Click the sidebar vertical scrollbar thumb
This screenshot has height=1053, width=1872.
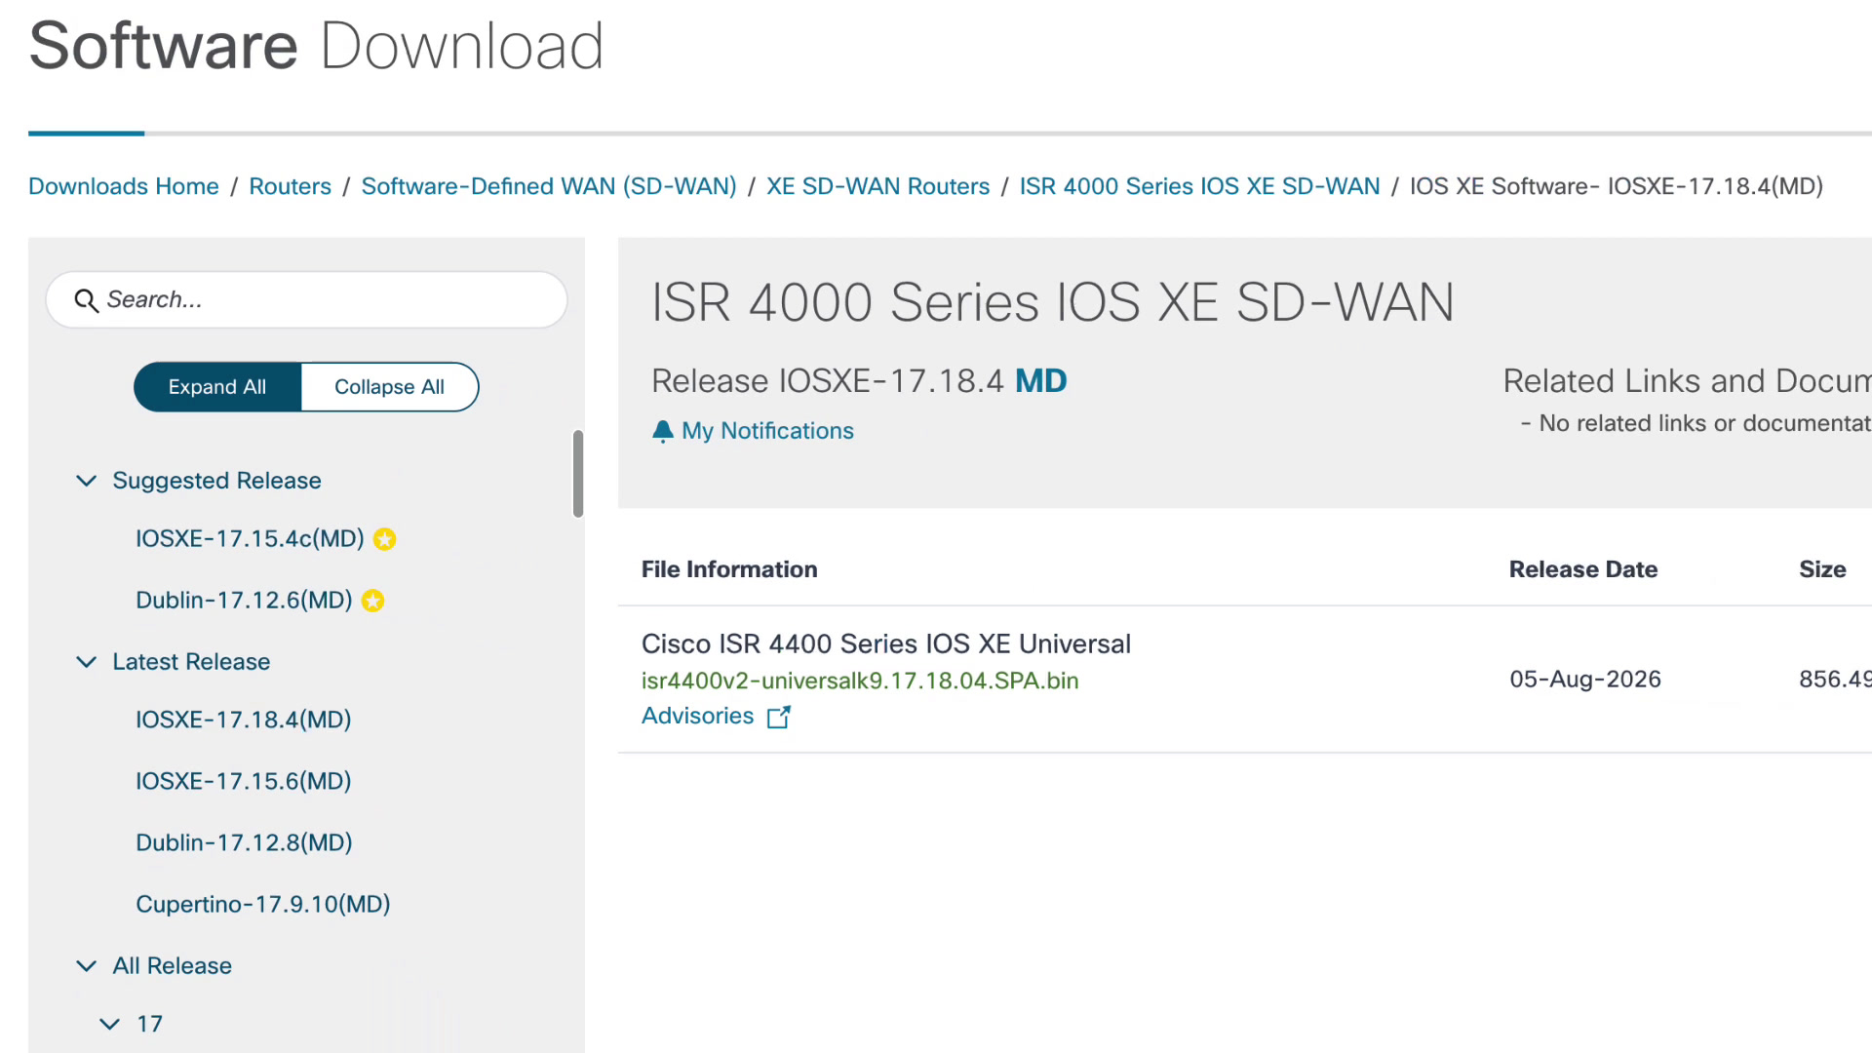pyautogui.click(x=578, y=474)
